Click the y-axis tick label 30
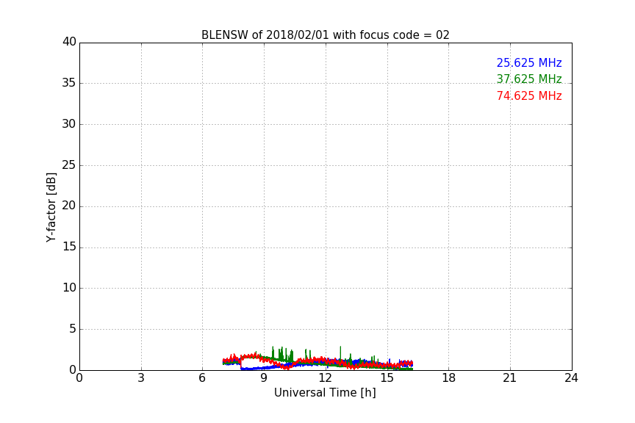 [x=69, y=124]
